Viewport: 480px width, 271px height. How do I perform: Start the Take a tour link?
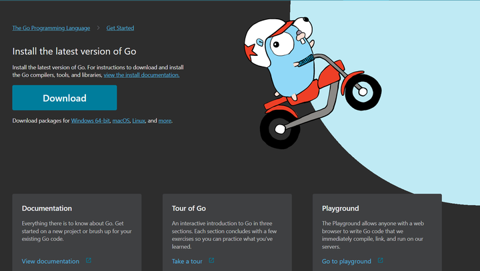coord(187,262)
